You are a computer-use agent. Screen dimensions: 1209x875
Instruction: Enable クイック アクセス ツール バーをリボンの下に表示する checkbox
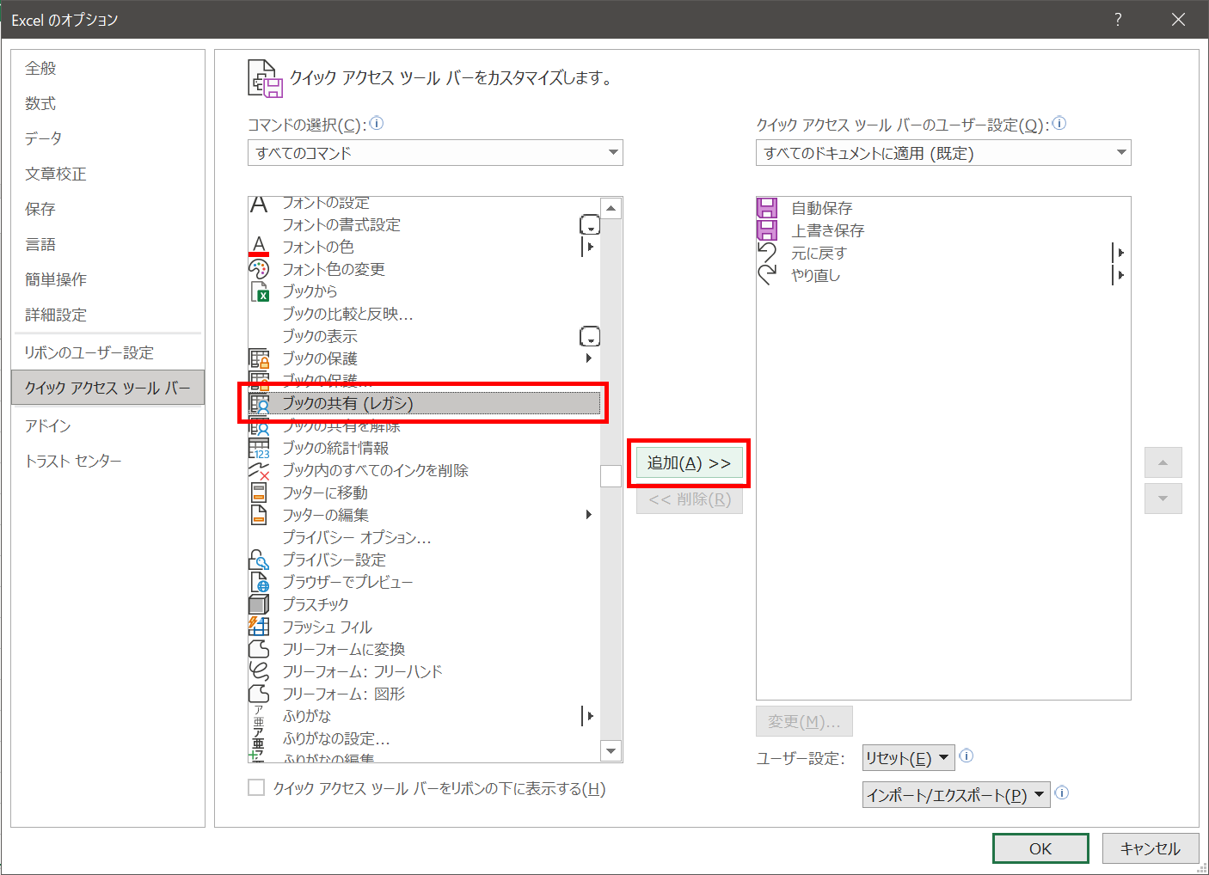(x=256, y=787)
